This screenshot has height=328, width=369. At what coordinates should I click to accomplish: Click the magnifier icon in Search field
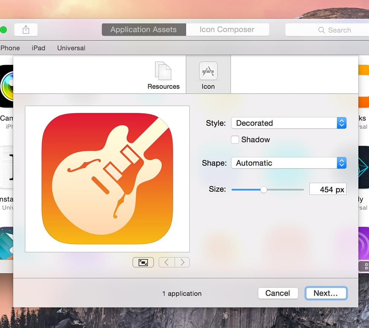point(321,30)
